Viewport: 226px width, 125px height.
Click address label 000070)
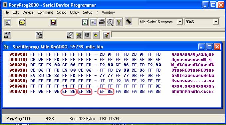click(x=18, y=92)
